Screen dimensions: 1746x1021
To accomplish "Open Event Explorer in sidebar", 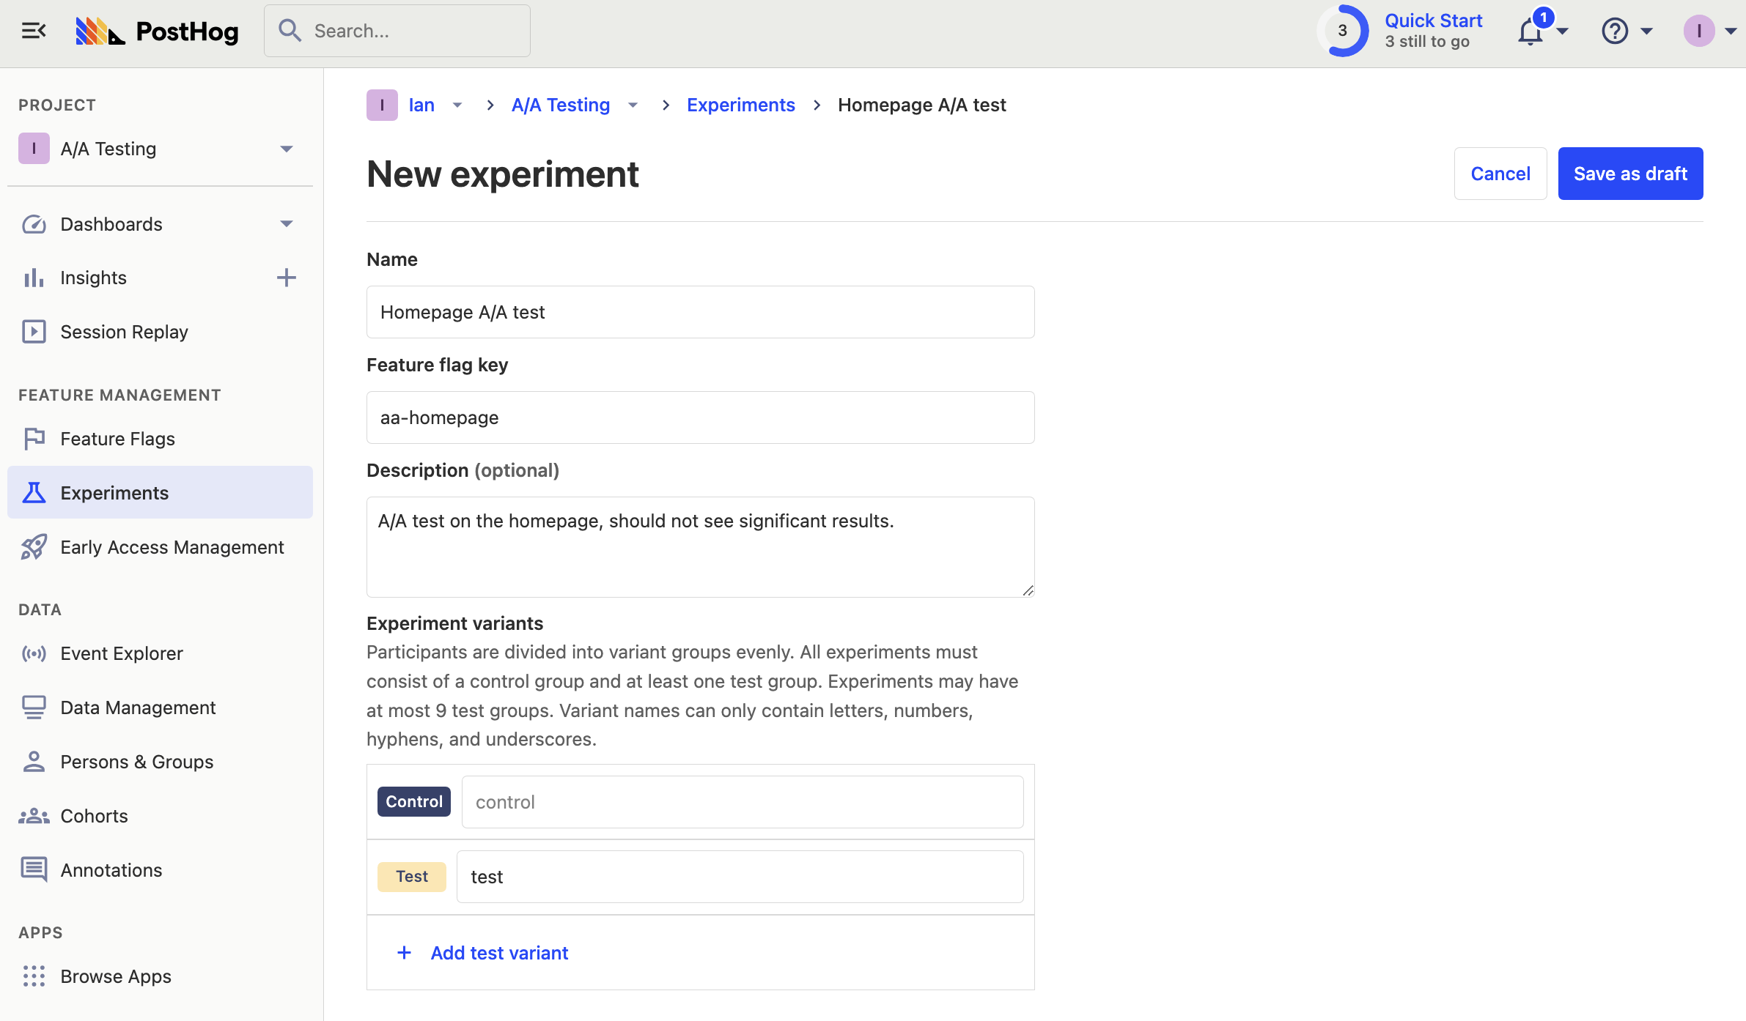I will pos(122,653).
